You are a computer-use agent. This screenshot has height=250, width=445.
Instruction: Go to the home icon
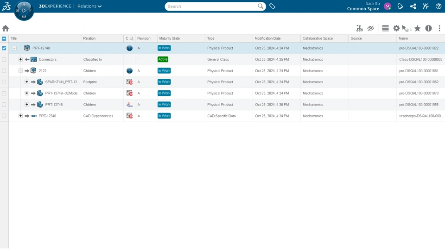6,28
